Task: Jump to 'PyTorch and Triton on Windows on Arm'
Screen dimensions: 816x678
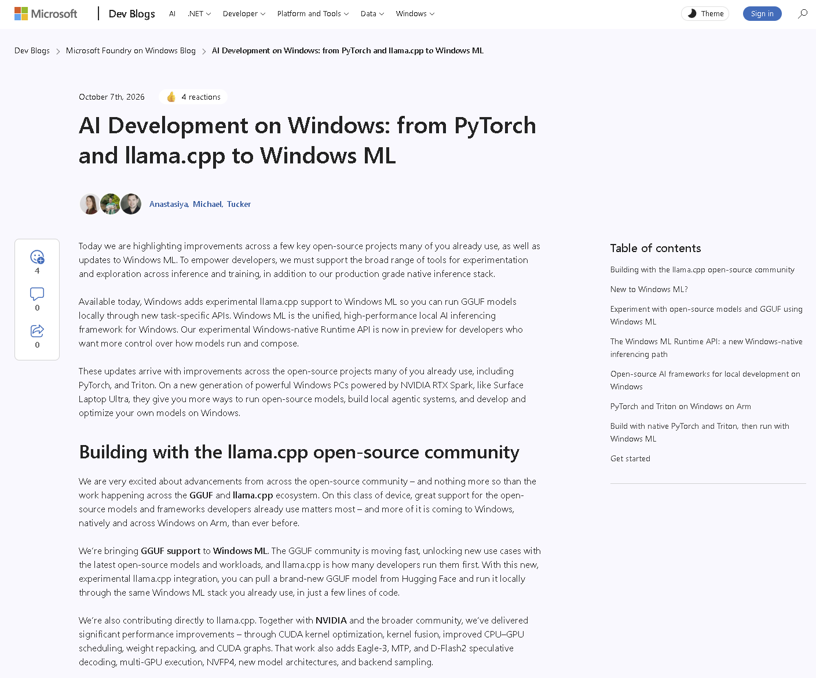Action: point(680,407)
